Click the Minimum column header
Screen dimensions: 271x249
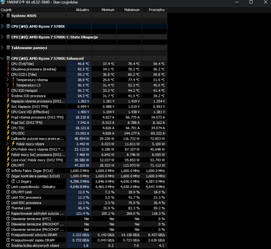[x=104, y=10]
